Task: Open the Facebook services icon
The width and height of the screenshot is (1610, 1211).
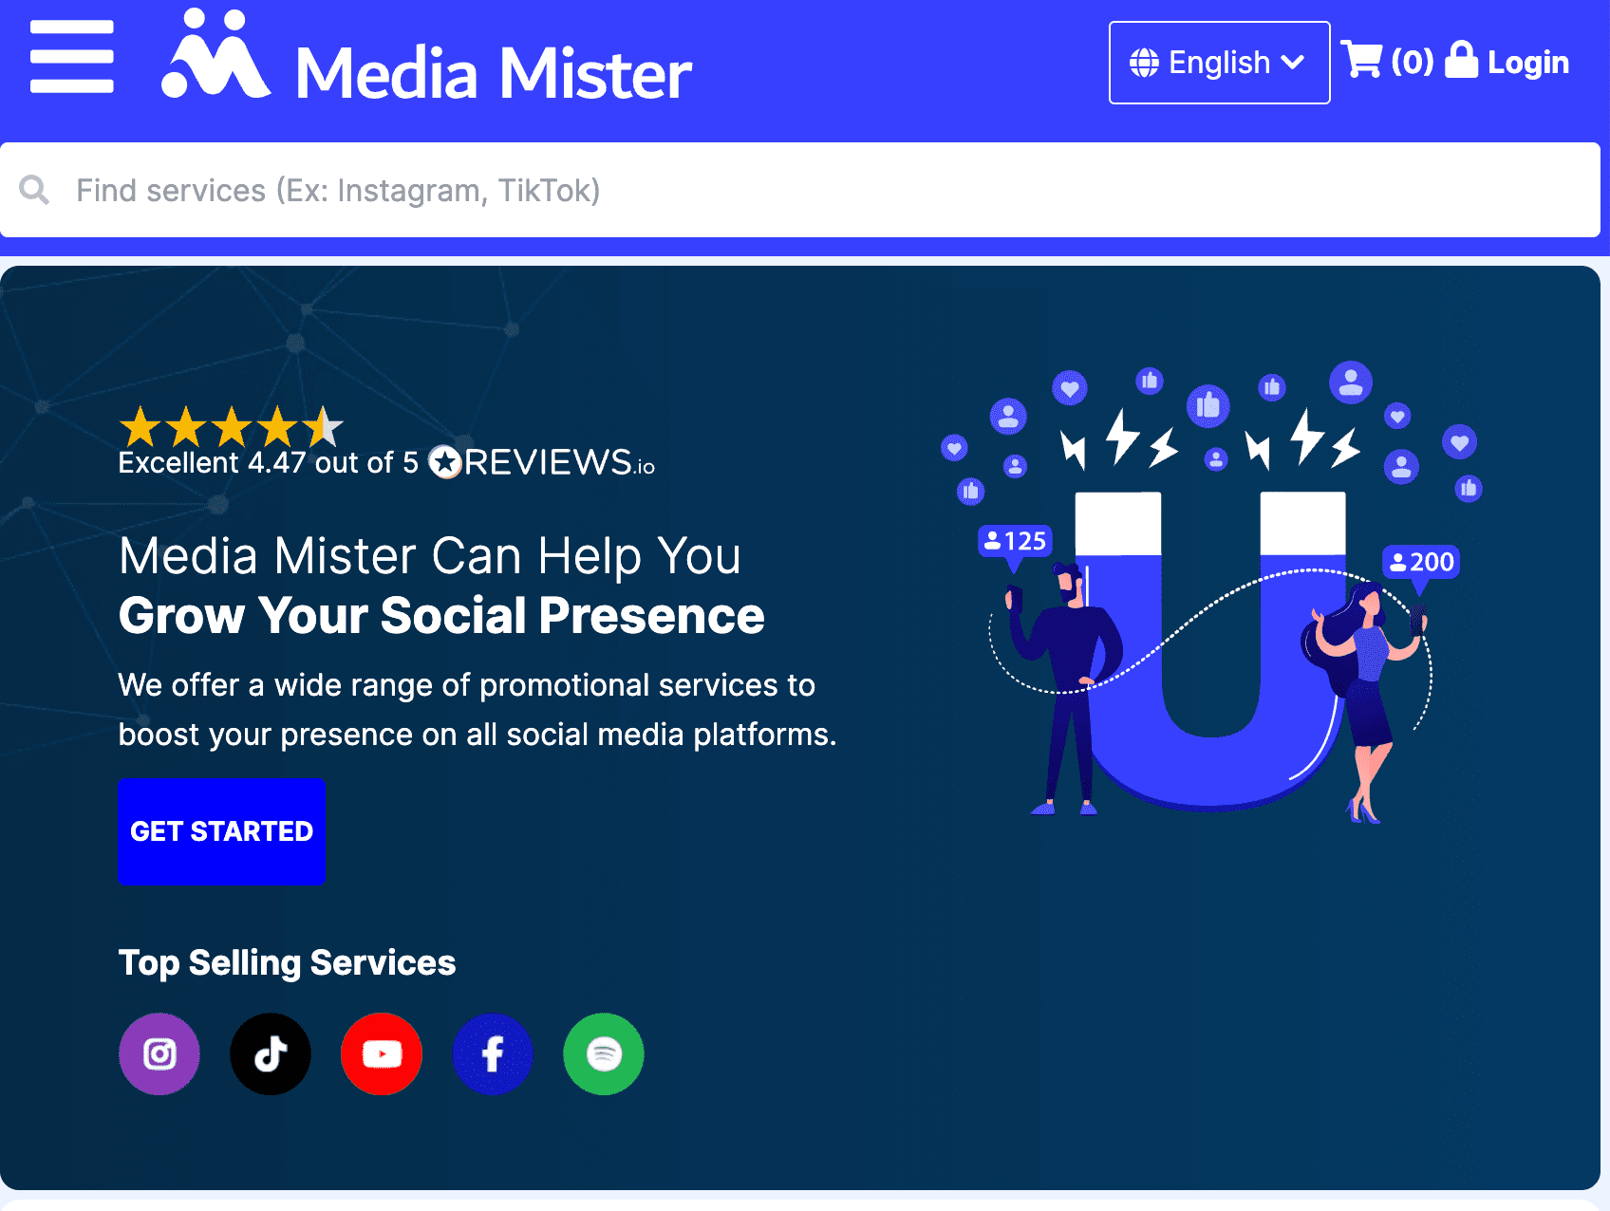Action: point(492,1053)
